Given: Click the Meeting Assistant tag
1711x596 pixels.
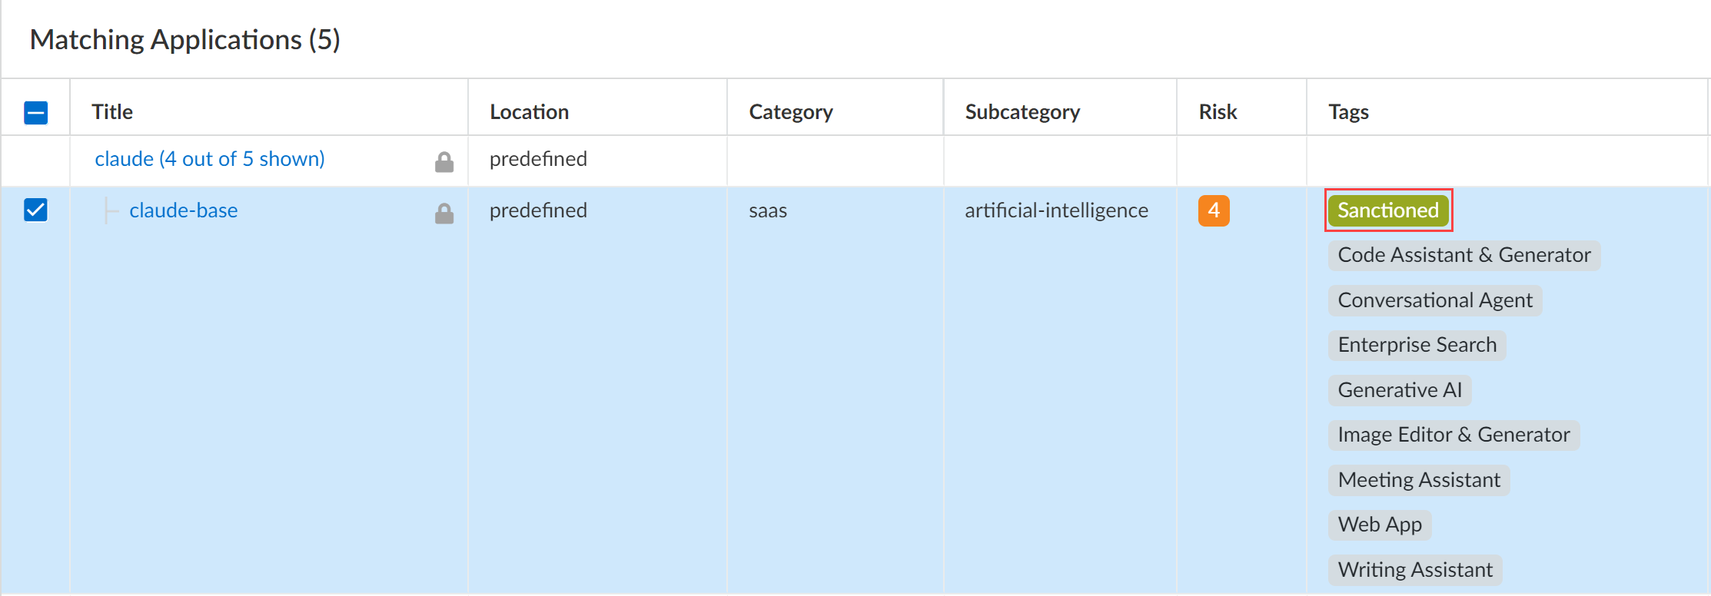Looking at the screenshot, I should click(1418, 480).
